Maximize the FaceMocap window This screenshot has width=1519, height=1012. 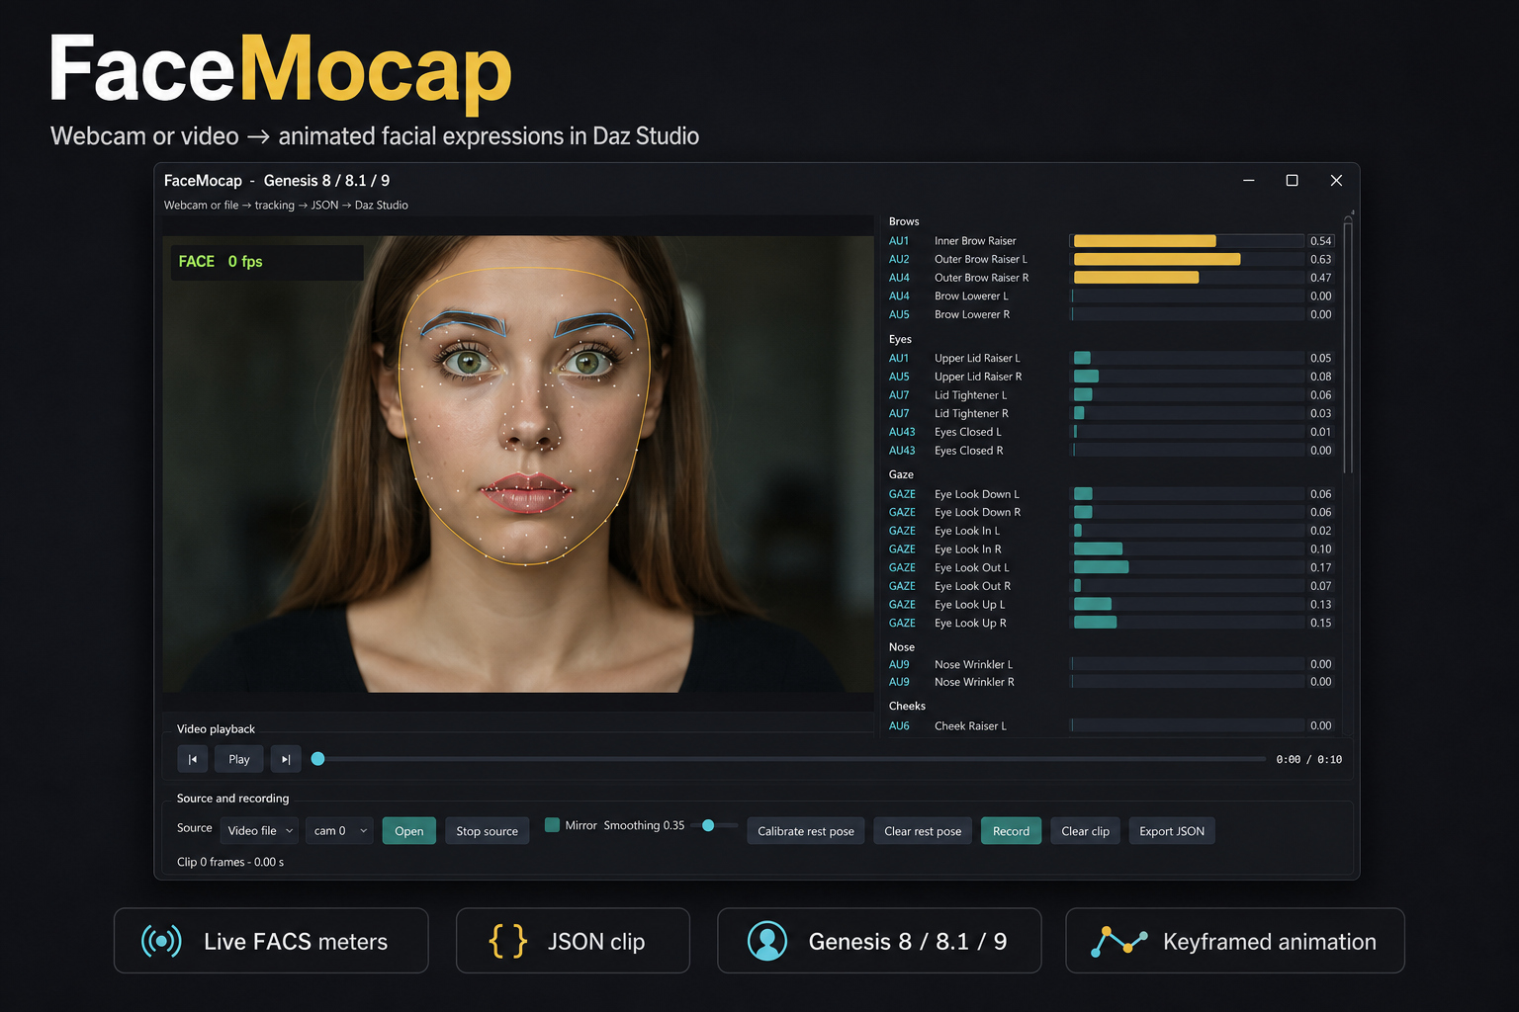[1292, 180]
